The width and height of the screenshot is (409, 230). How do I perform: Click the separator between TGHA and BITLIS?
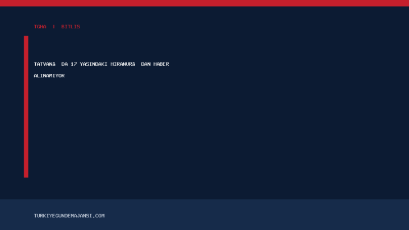(x=54, y=27)
